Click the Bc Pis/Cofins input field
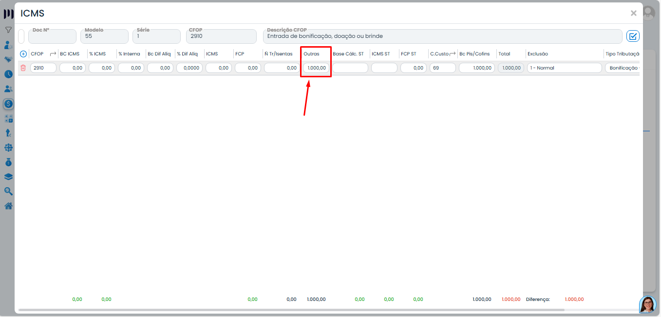The width and height of the screenshot is (661, 317). [476, 68]
